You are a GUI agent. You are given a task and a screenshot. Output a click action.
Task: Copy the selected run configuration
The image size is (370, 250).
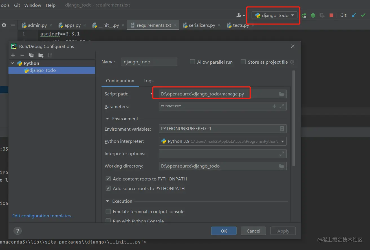coord(31,55)
